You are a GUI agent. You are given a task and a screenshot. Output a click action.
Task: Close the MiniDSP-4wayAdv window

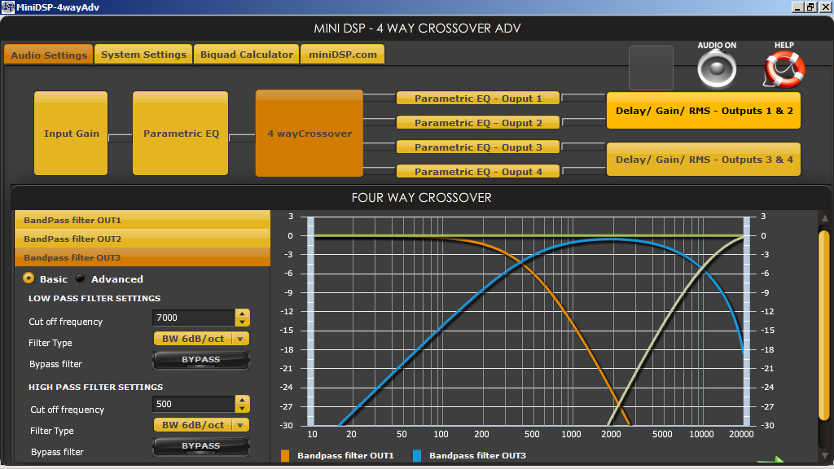click(x=825, y=7)
